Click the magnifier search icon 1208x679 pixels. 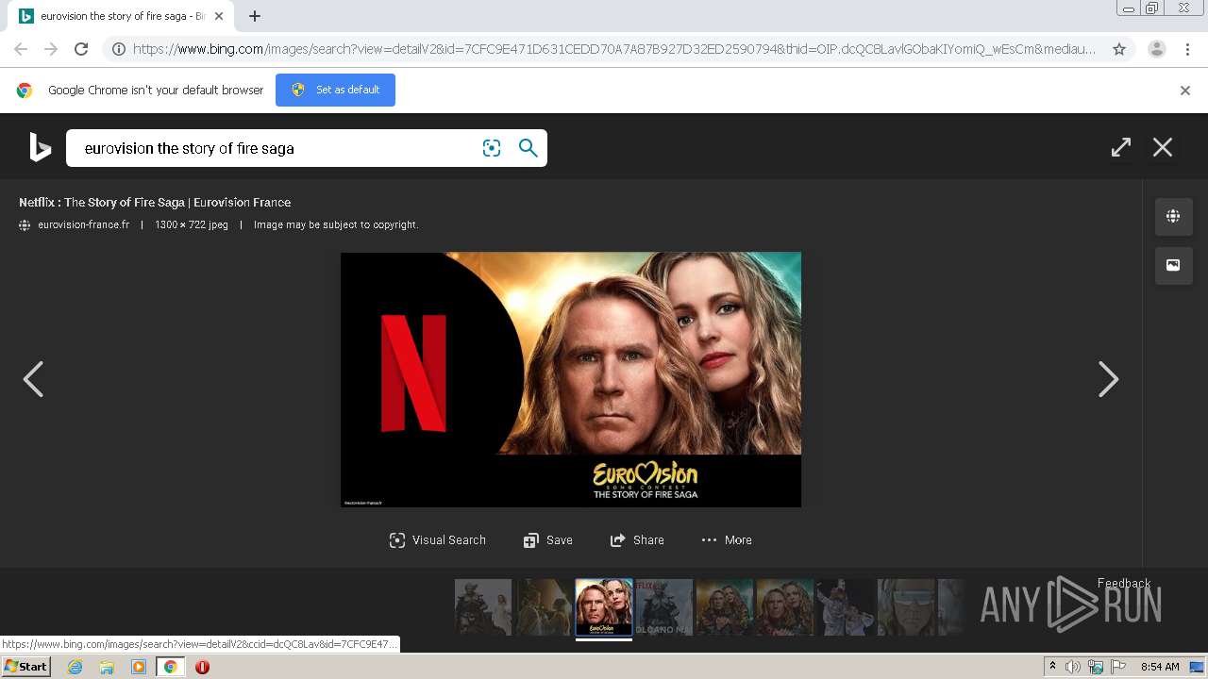(528, 148)
